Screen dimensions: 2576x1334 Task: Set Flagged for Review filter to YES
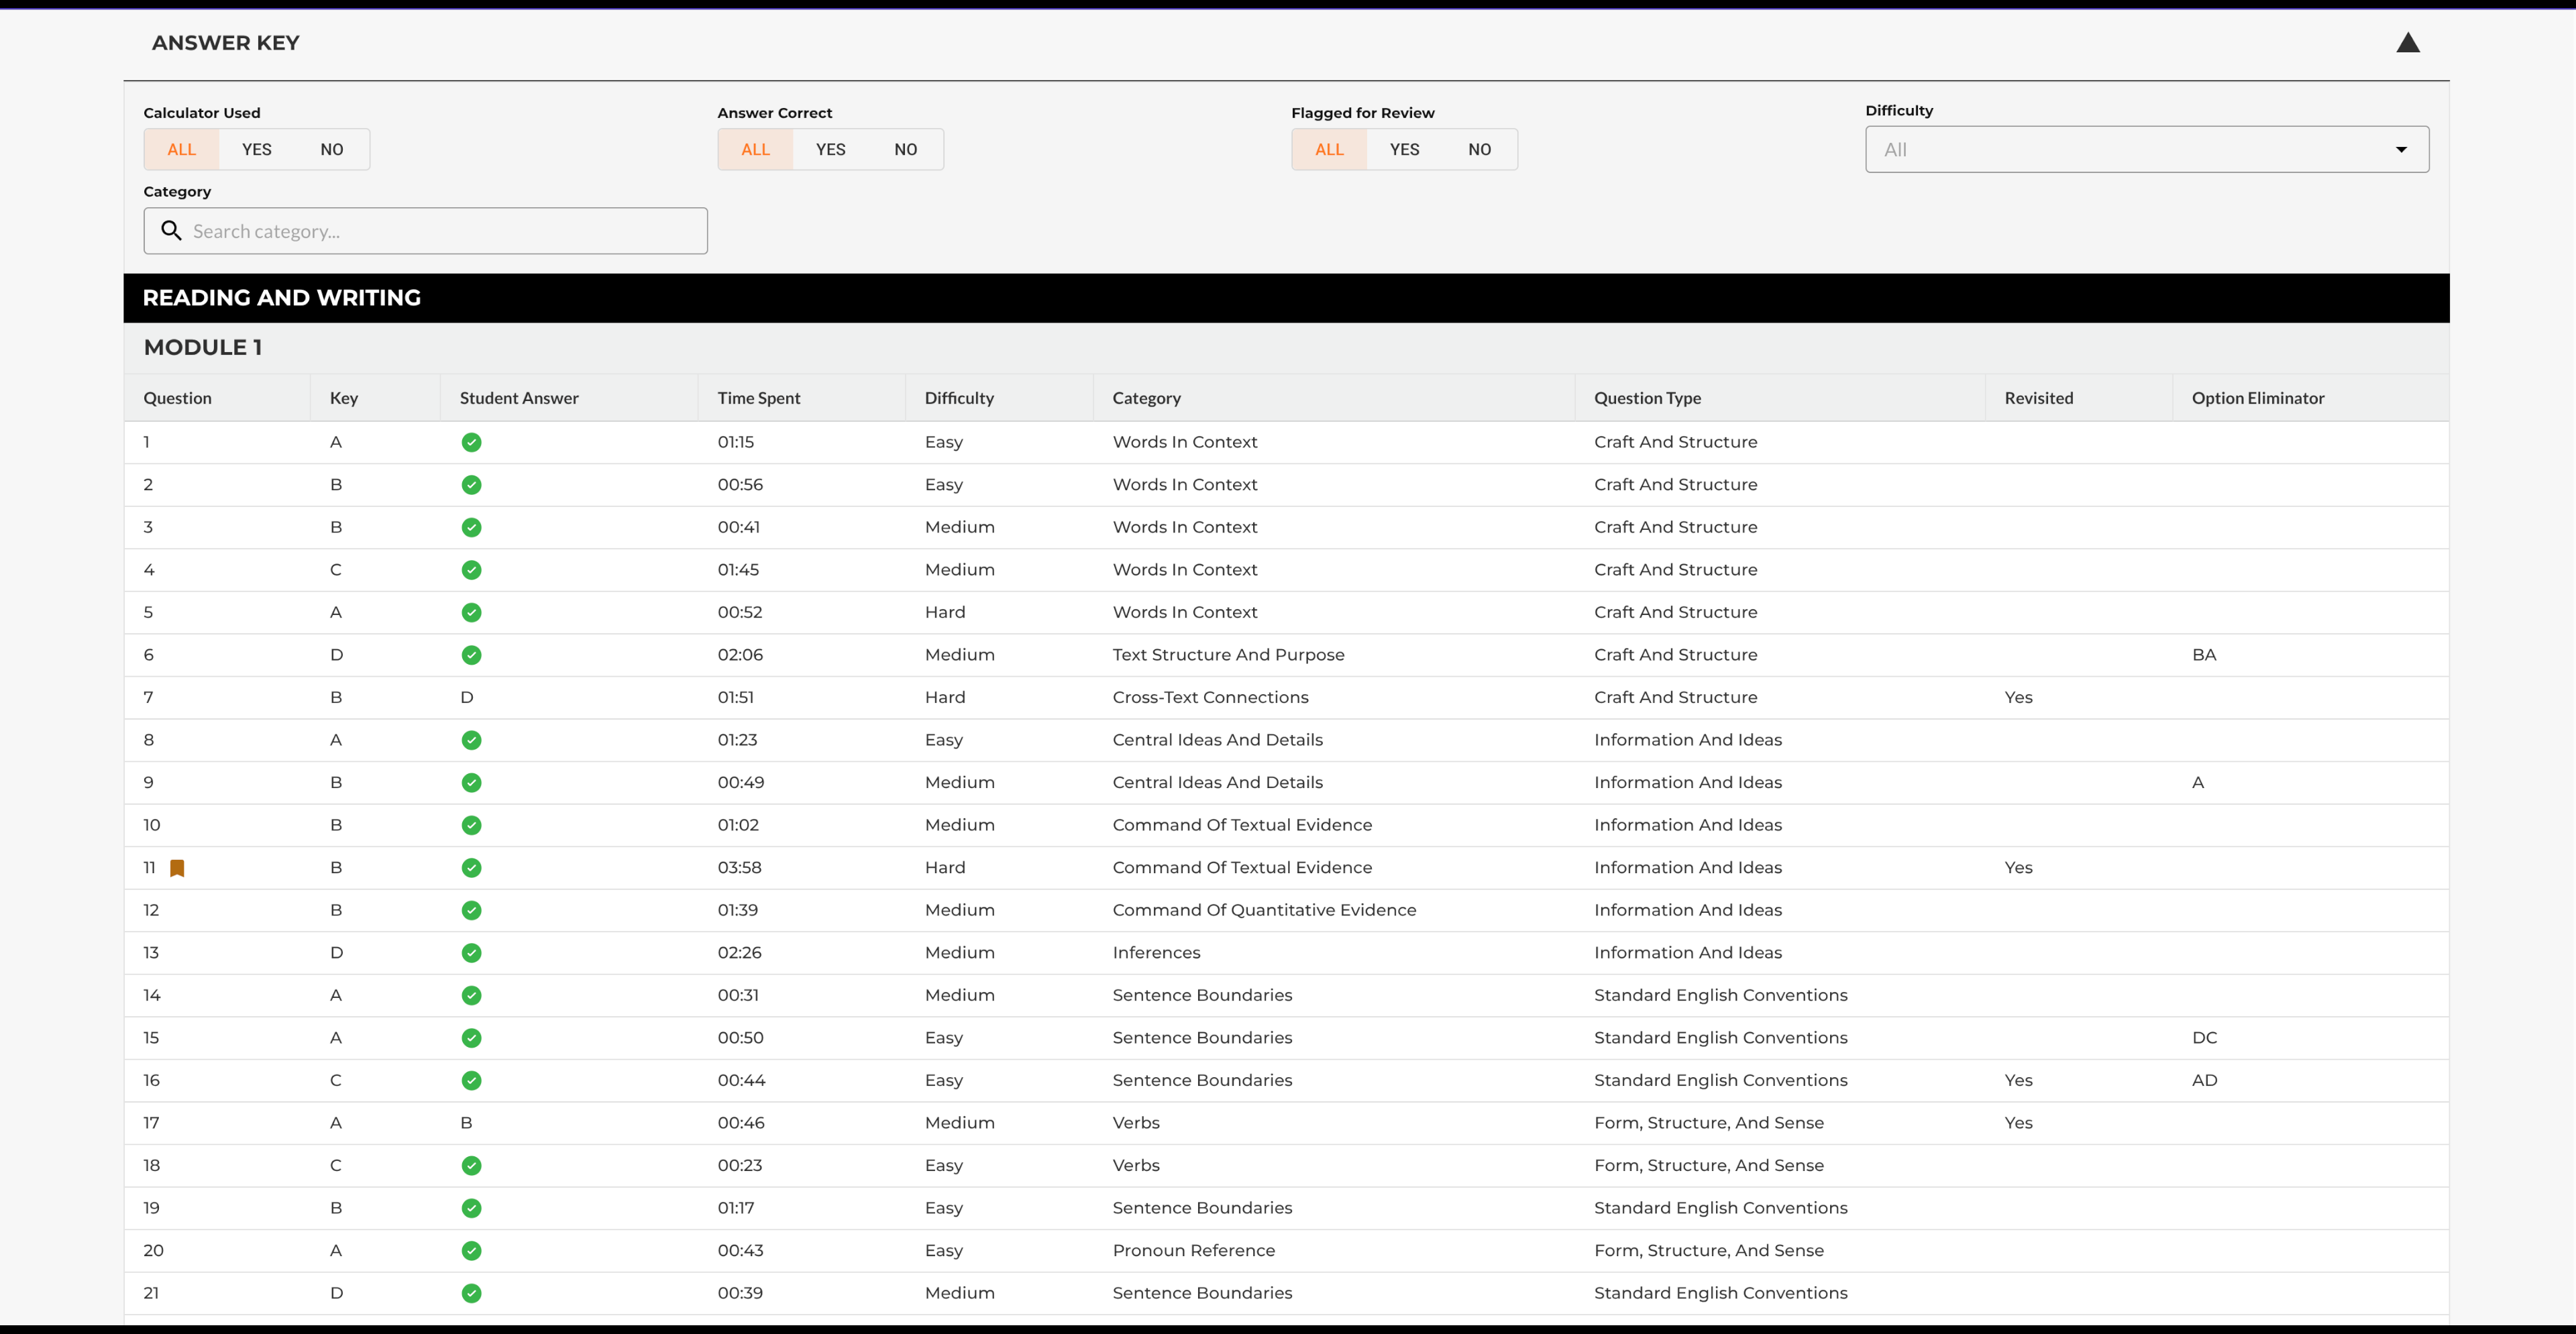click(x=1404, y=149)
